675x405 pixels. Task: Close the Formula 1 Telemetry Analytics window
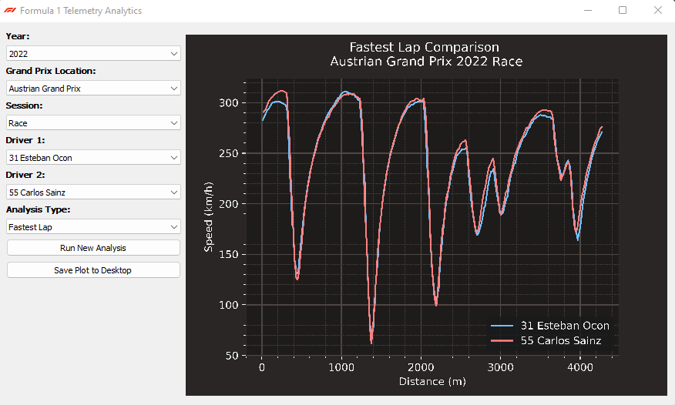click(x=657, y=11)
